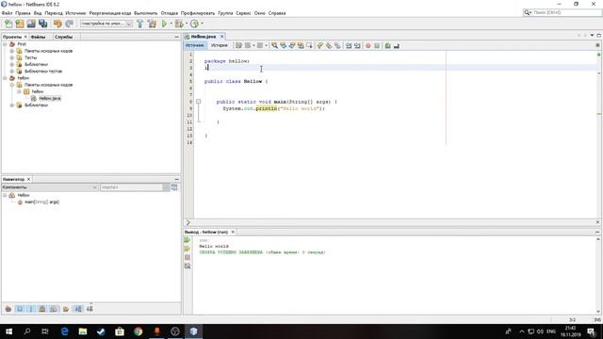The height and width of the screenshot is (339, 603).
Task: Click the Shift Line Right icon
Action: click(357, 46)
